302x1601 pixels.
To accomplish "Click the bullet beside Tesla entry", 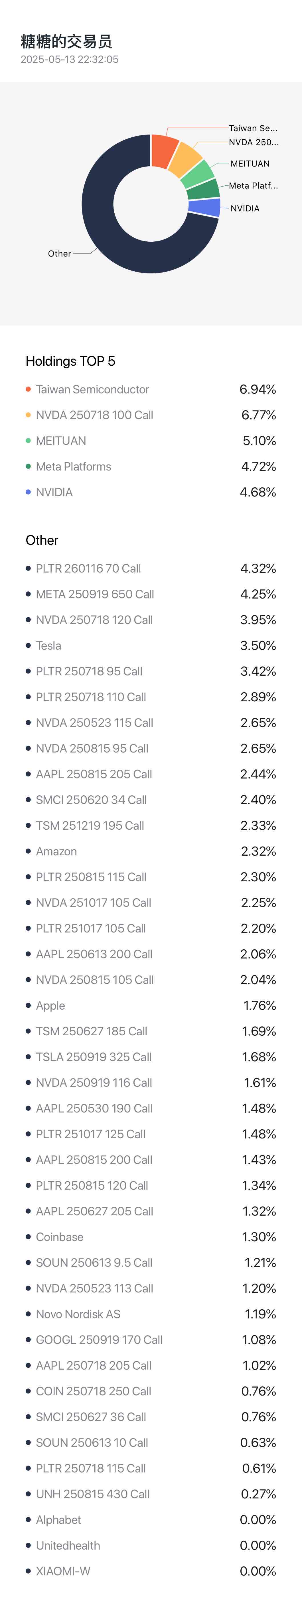I will (28, 645).
